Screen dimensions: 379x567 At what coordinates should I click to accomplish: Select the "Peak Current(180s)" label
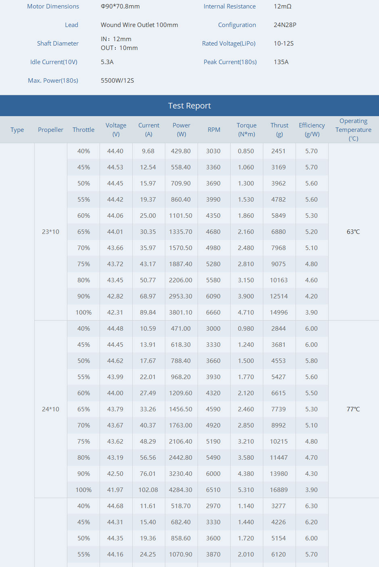pyautogui.click(x=230, y=62)
